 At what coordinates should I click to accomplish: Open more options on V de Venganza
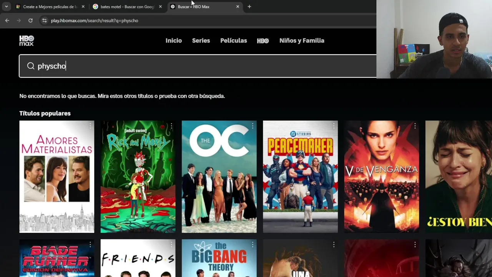415,126
